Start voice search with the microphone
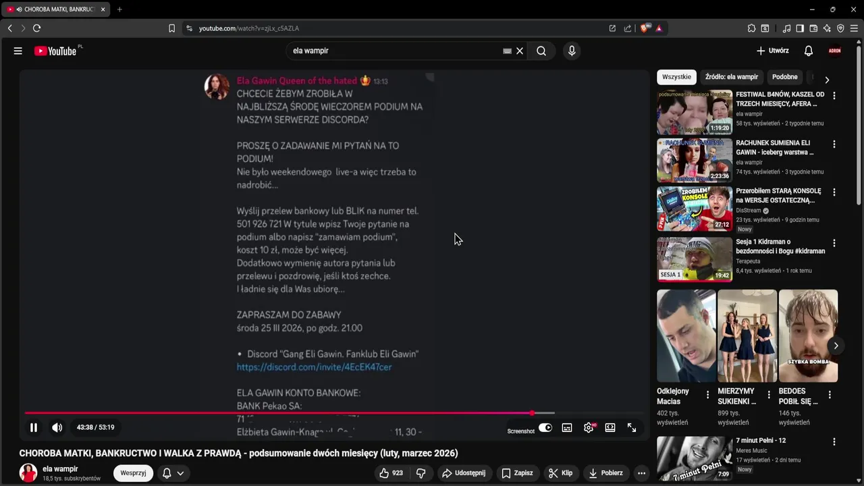The image size is (864, 486). click(x=572, y=51)
